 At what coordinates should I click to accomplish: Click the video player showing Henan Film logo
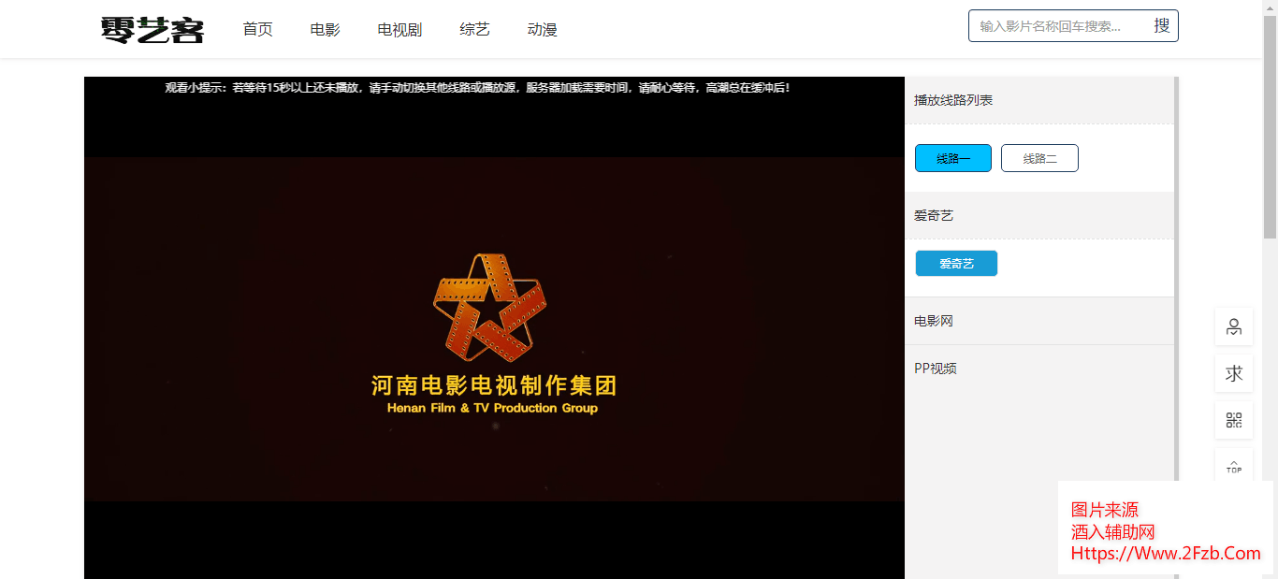[494, 329]
